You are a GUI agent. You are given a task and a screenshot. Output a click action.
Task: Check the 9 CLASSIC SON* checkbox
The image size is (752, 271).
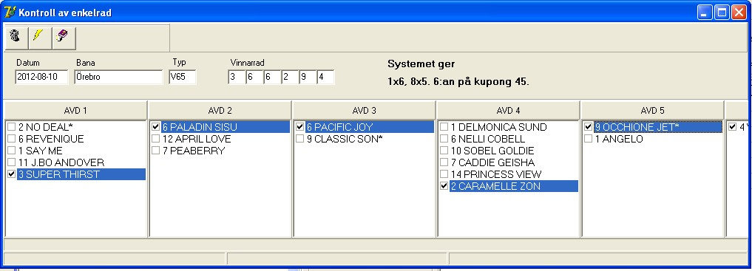tap(299, 139)
